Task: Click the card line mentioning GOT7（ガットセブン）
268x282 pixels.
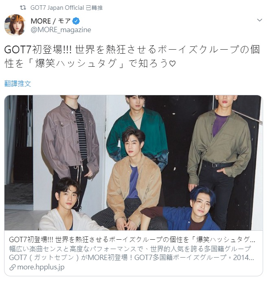Action: pos(132,258)
